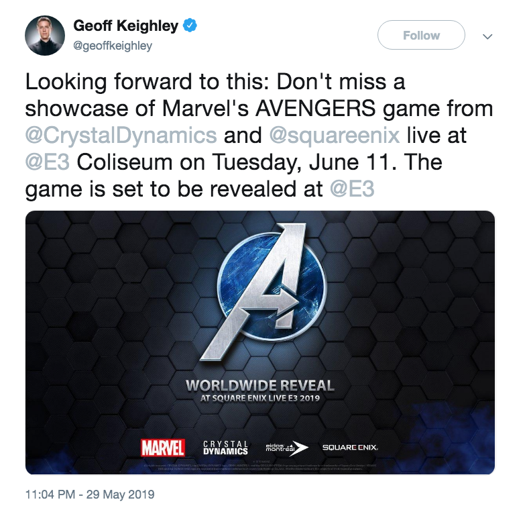Click Geoff Keighley's profile avatar

click(x=45, y=36)
